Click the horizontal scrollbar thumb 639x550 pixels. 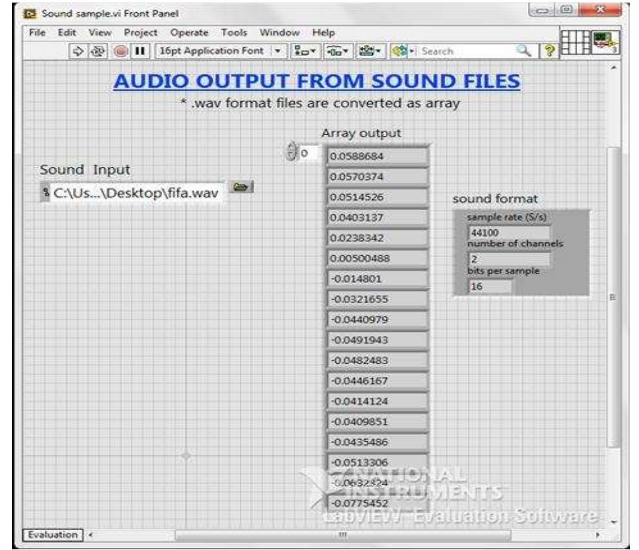(343, 535)
